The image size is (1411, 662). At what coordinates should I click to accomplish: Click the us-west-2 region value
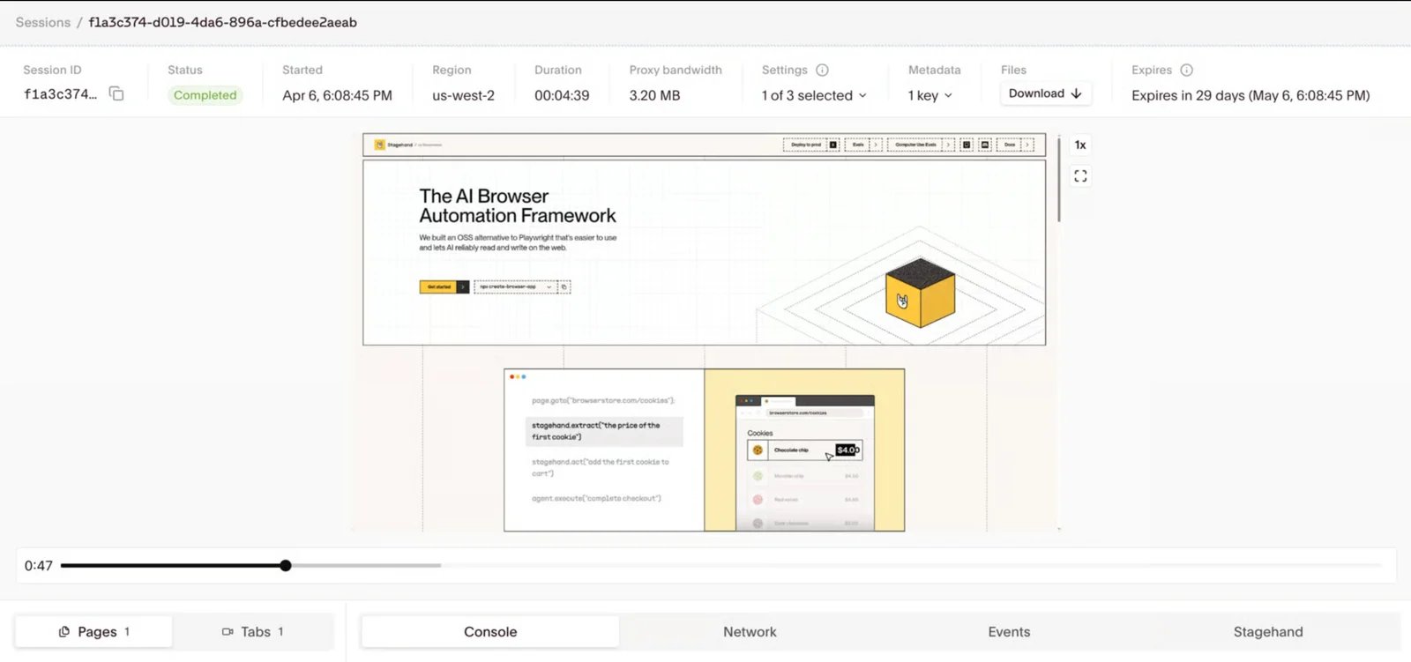pos(463,95)
